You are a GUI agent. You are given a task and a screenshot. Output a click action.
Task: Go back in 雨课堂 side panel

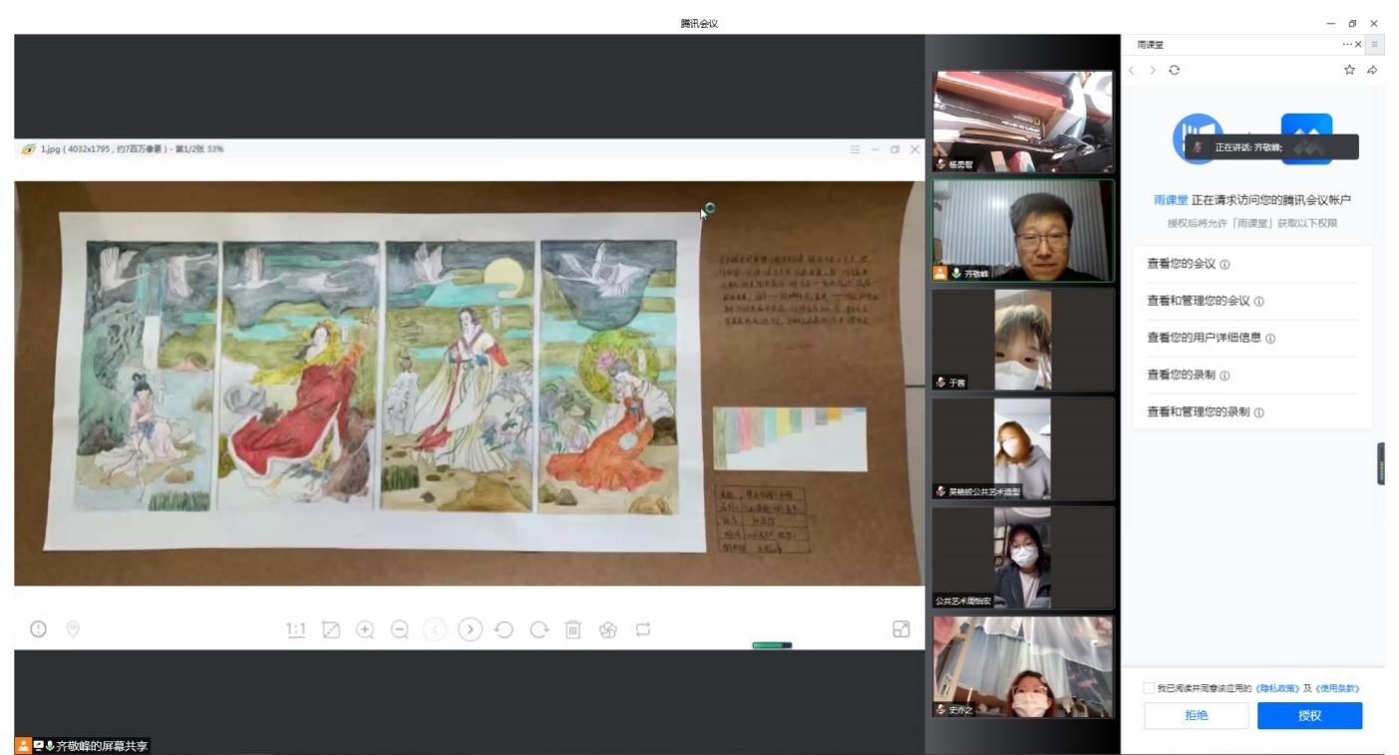click(1133, 70)
